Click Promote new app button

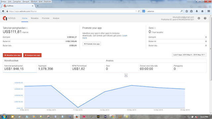[92, 44]
